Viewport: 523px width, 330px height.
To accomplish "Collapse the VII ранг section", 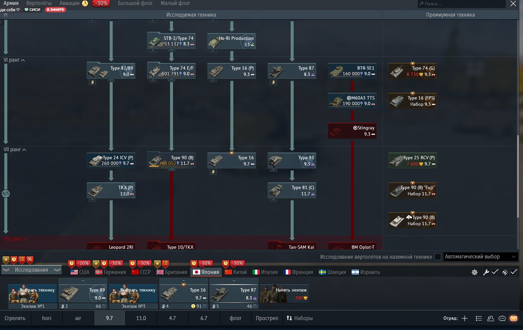I will tap(15, 150).
